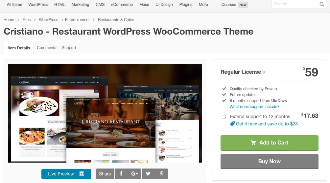Go to Restaurants & Cafes breadcrumb
330x183 pixels.
pyautogui.click(x=116, y=20)
